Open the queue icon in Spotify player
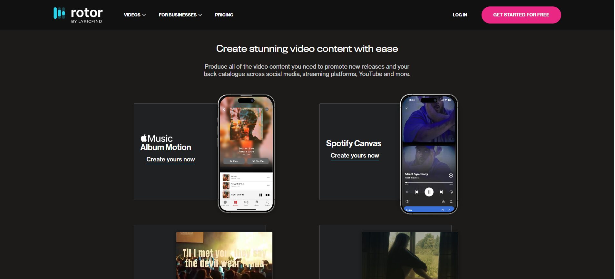 (x=451, y=202)
